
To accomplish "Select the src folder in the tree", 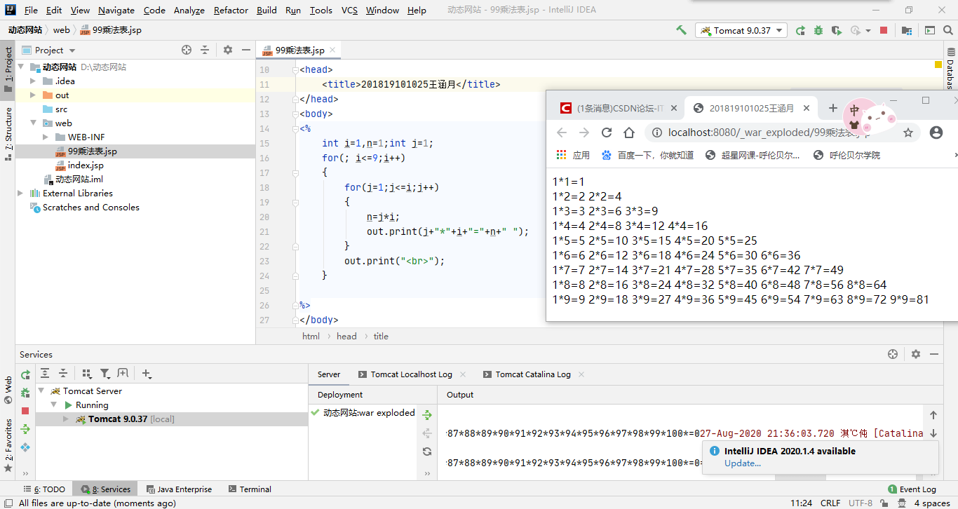I will coord(61,109).
